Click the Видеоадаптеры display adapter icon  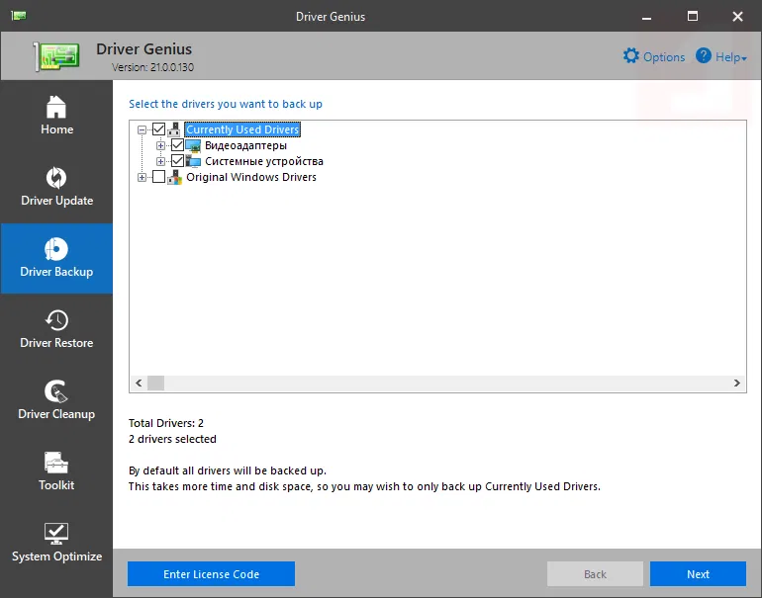pos(193,145)
